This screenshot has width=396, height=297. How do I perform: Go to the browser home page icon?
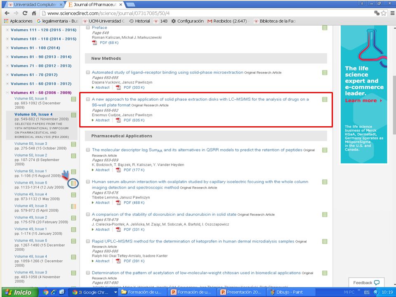pyautogui.click(x=34, y=13)
